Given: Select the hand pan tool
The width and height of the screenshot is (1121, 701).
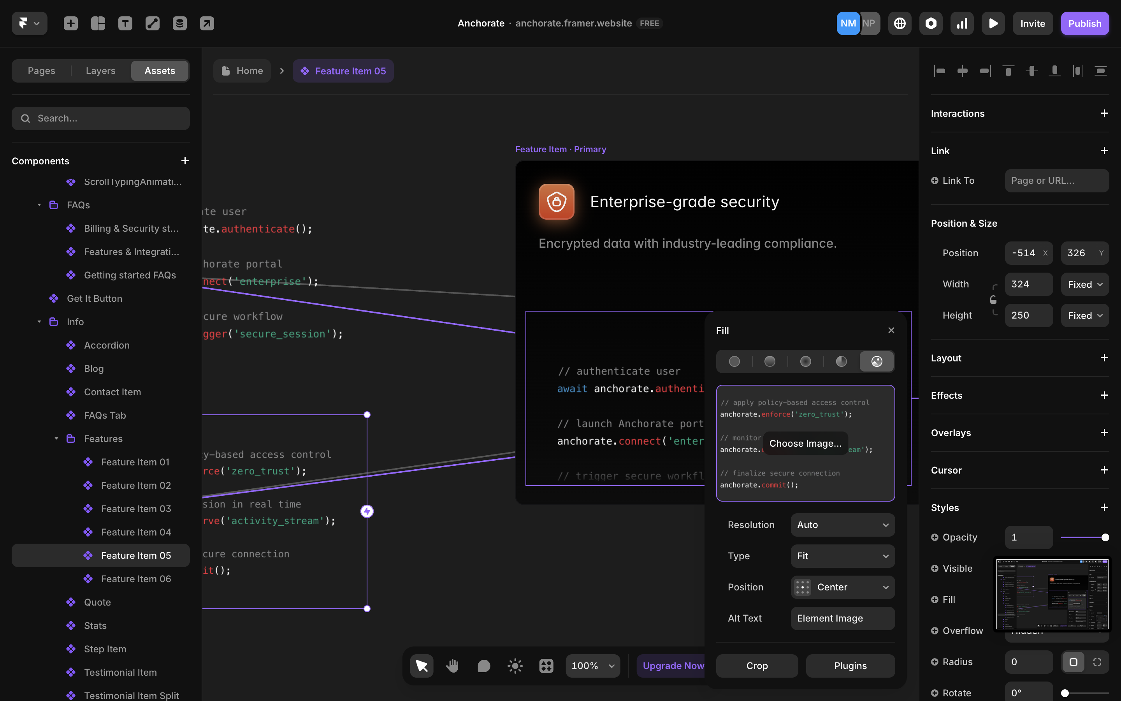Looking at the screenshot, I should point(452,666).
